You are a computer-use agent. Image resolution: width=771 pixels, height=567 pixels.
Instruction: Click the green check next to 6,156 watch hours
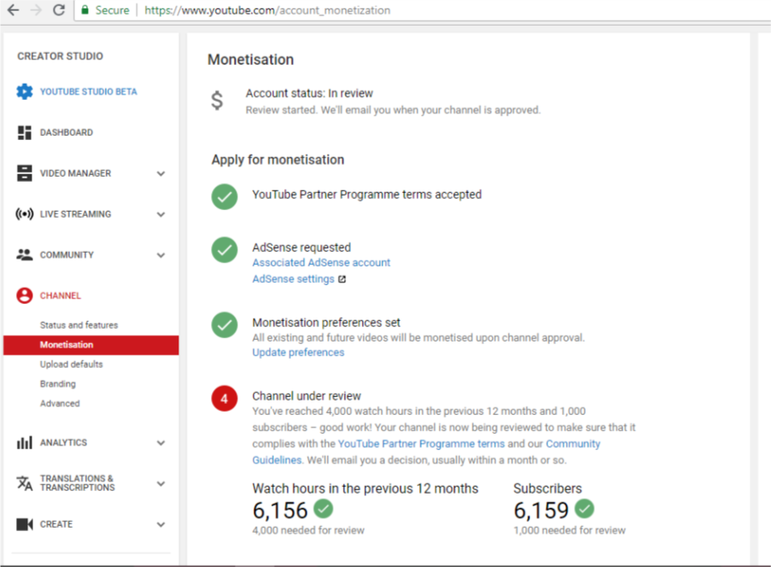[324, 508]
